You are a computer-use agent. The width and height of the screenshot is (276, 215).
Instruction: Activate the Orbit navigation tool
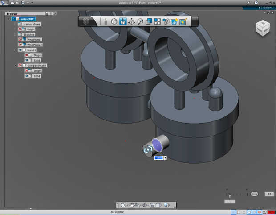(x=123, y=205)
